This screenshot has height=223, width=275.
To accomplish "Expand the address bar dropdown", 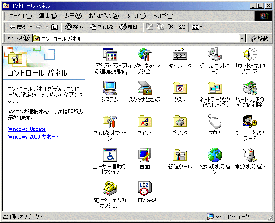I will point(242,38).
